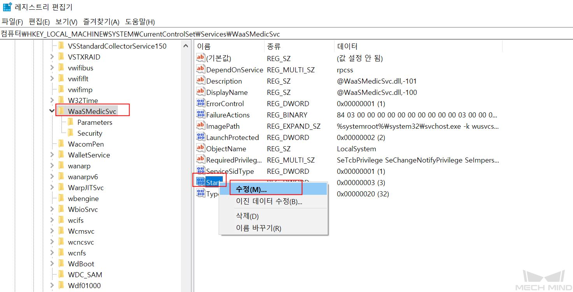This screenshot has height=292, width=573.
Task: Click the 종류 column header
Action: 299,47
